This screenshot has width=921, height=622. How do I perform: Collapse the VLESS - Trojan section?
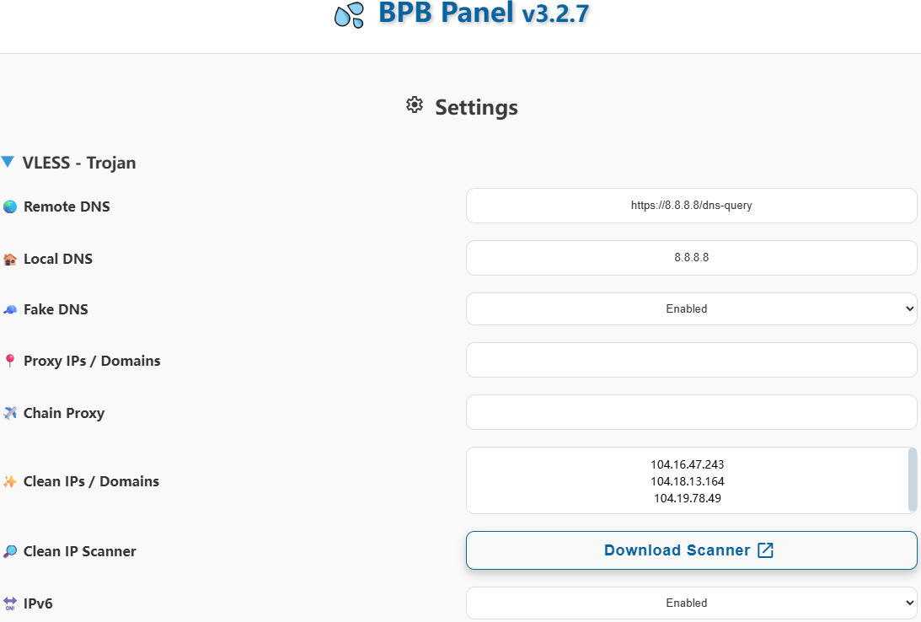click(x=8, y=162)
